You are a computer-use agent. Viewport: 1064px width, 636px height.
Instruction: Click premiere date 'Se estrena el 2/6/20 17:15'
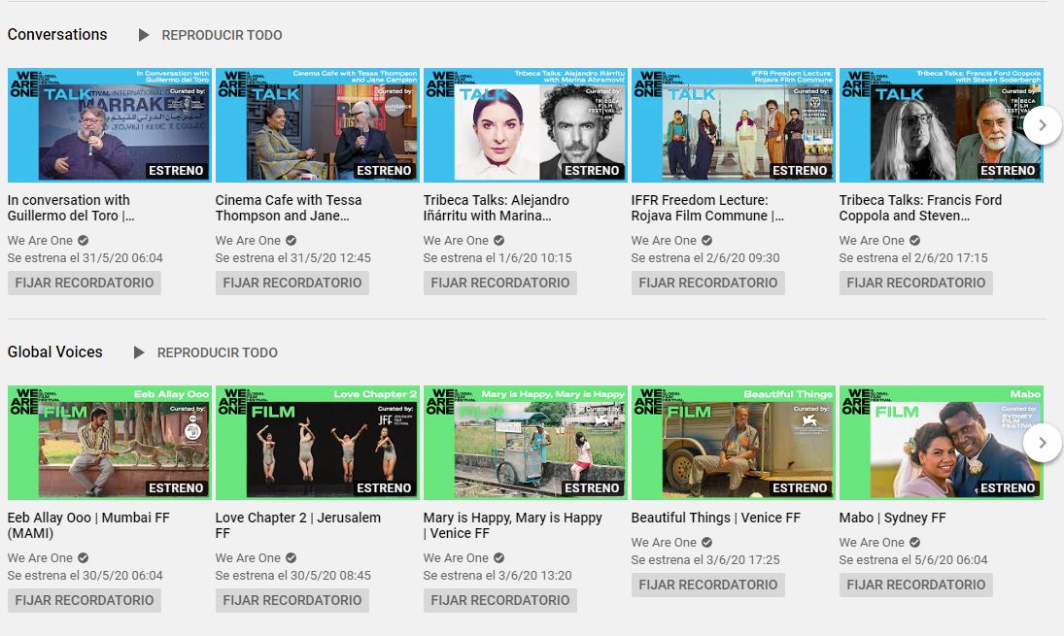913,258
